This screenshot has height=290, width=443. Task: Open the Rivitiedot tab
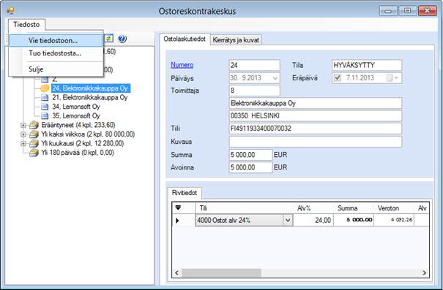(185, 193)
